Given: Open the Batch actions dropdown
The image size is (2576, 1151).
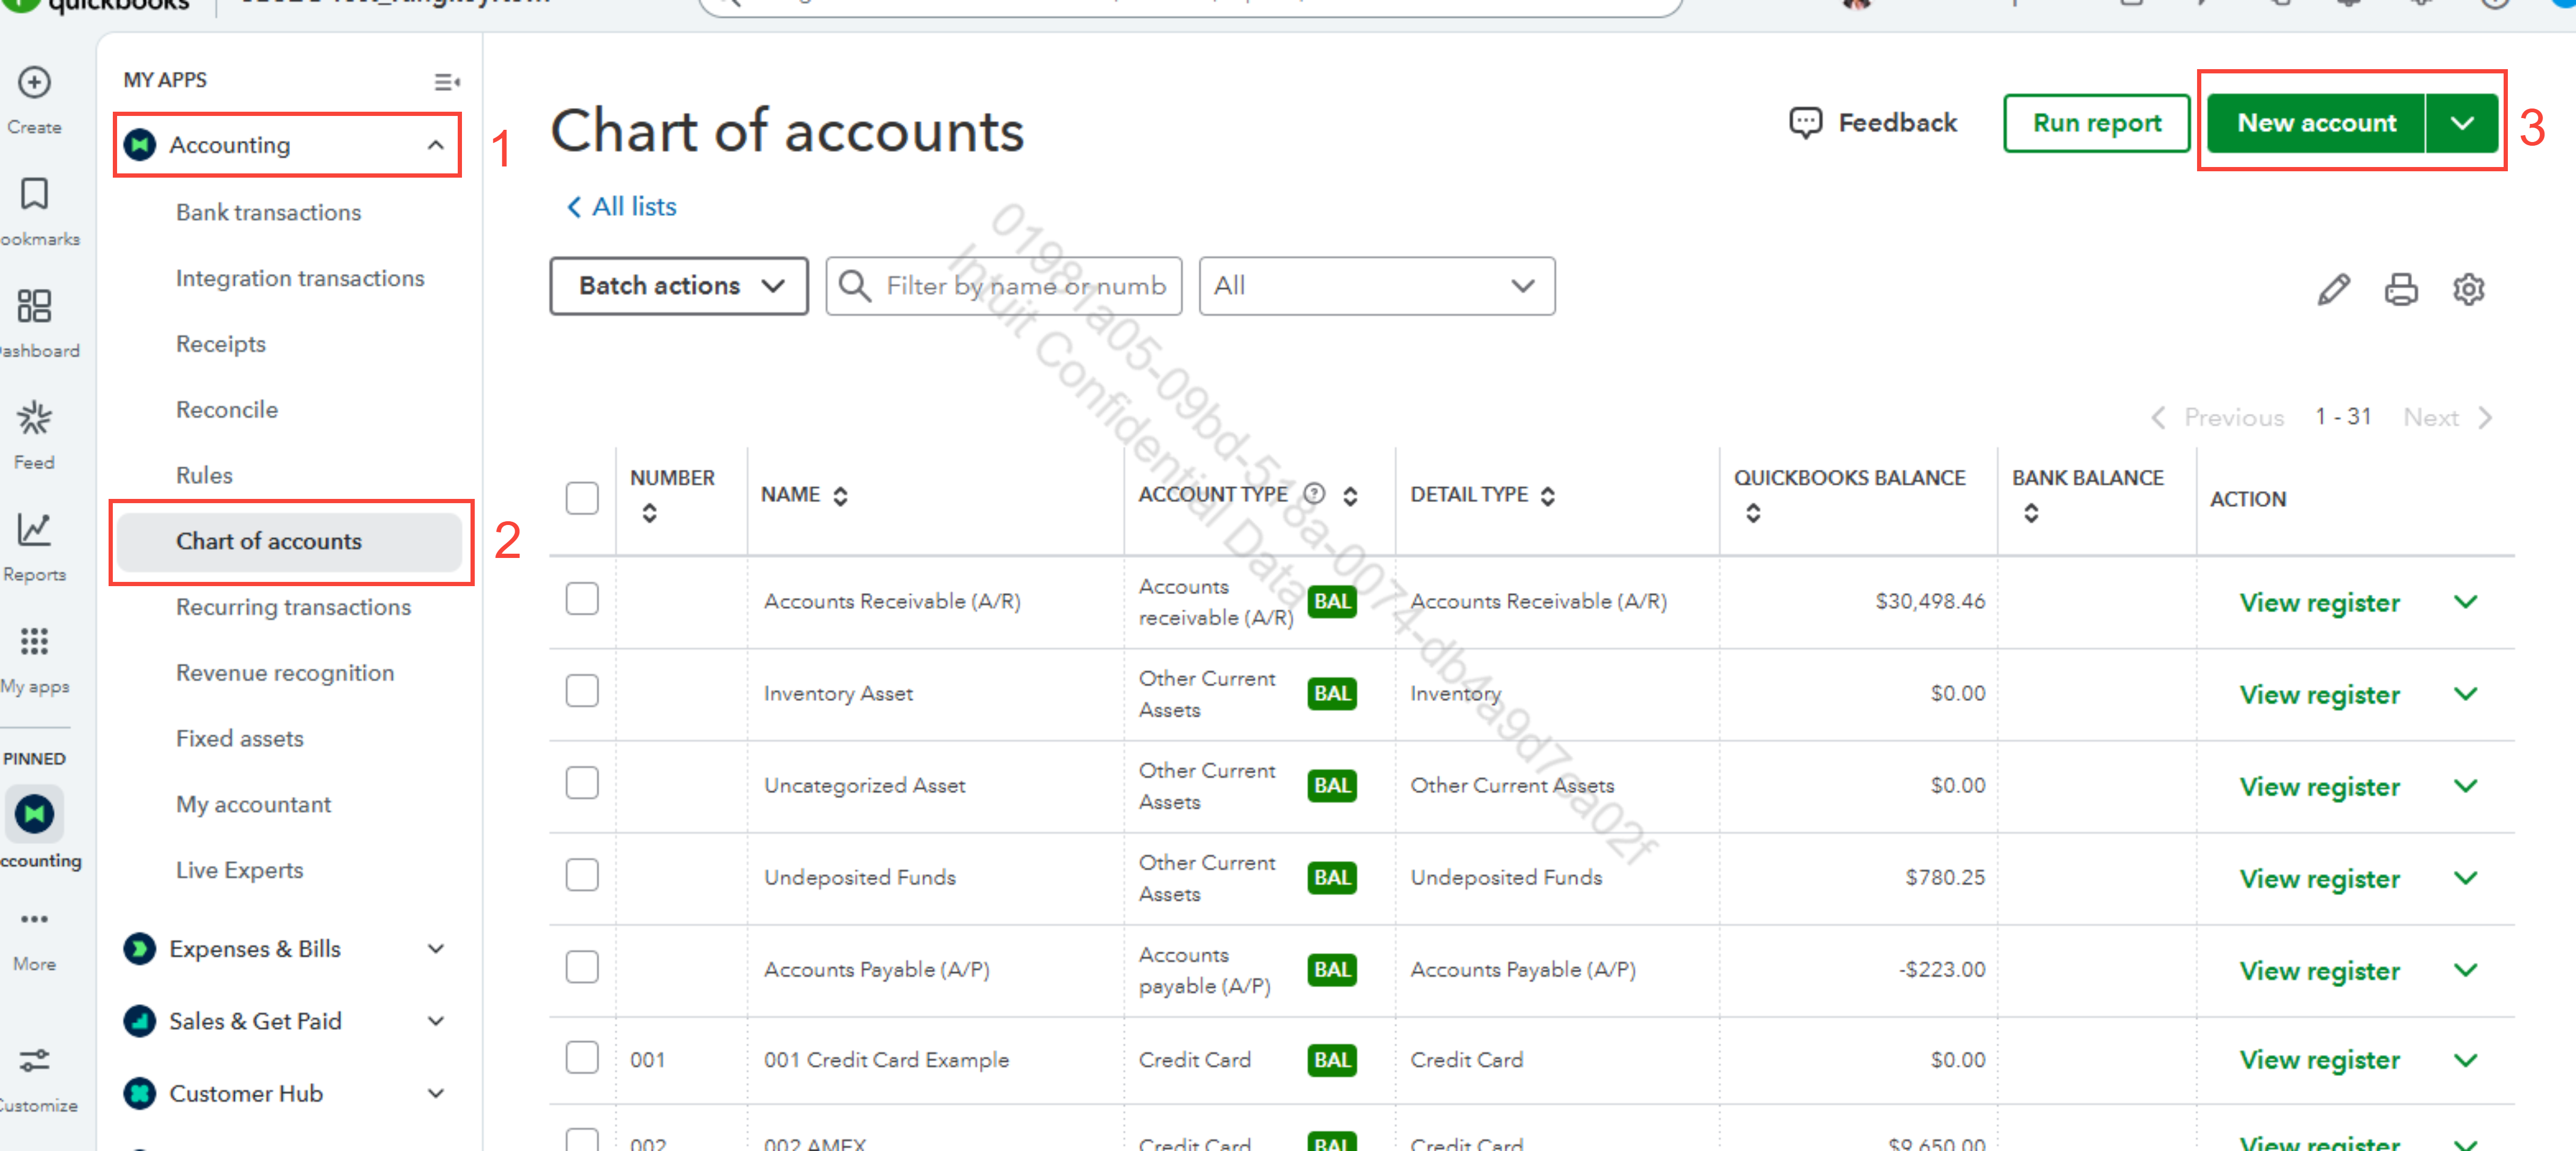Looking at the screenshot, I should [679, 286].
